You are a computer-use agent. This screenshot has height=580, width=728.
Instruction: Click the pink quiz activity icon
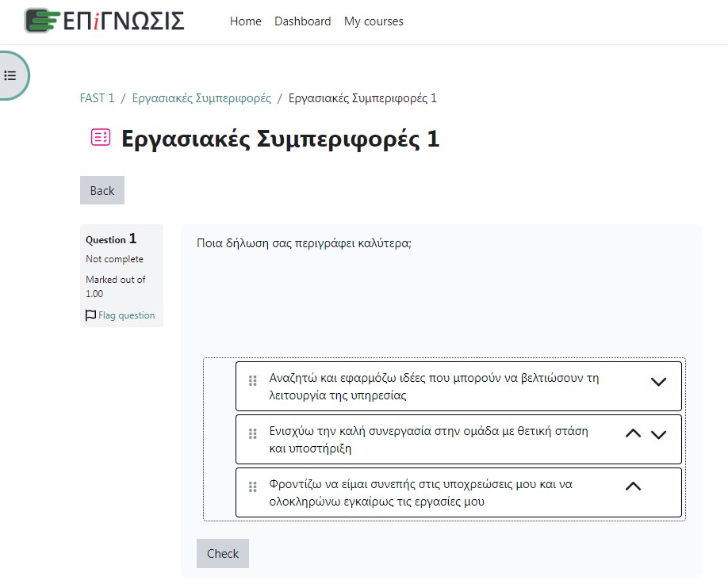pyautogui.click(x=100, y=137)
